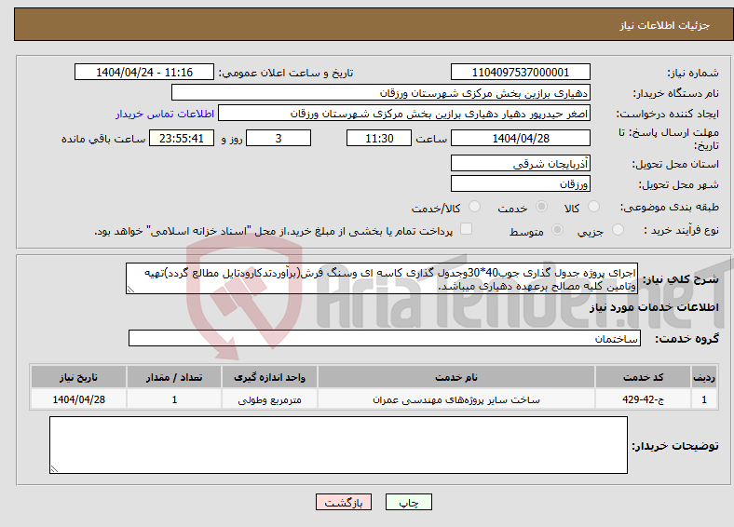
Task: Click service code cell ج-42-429
Action: 644,399
